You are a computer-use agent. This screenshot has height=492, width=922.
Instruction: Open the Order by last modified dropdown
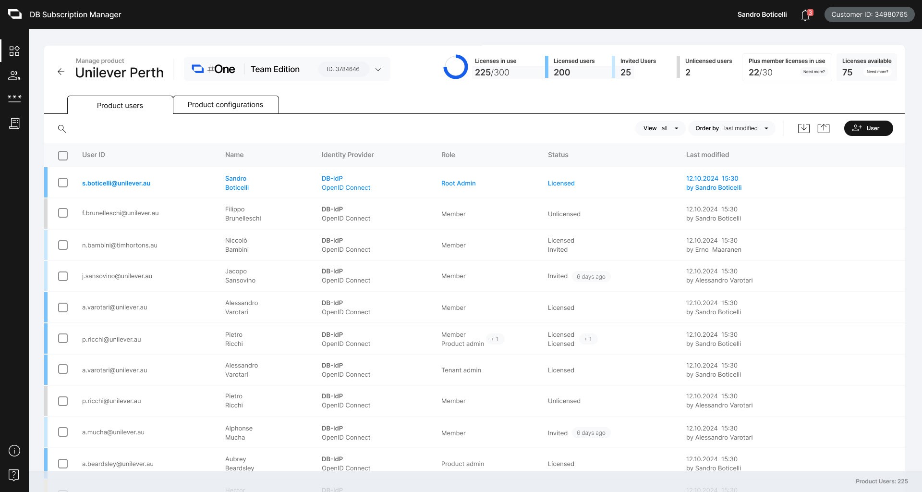point(732,128)
